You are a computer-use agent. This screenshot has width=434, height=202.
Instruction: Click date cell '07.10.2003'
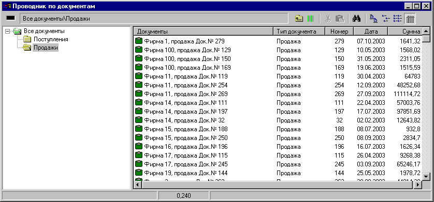point(371,41)
